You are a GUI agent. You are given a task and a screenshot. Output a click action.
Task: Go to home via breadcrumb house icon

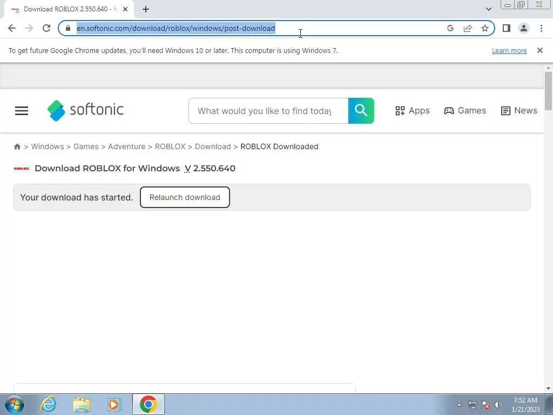(17, 146)
